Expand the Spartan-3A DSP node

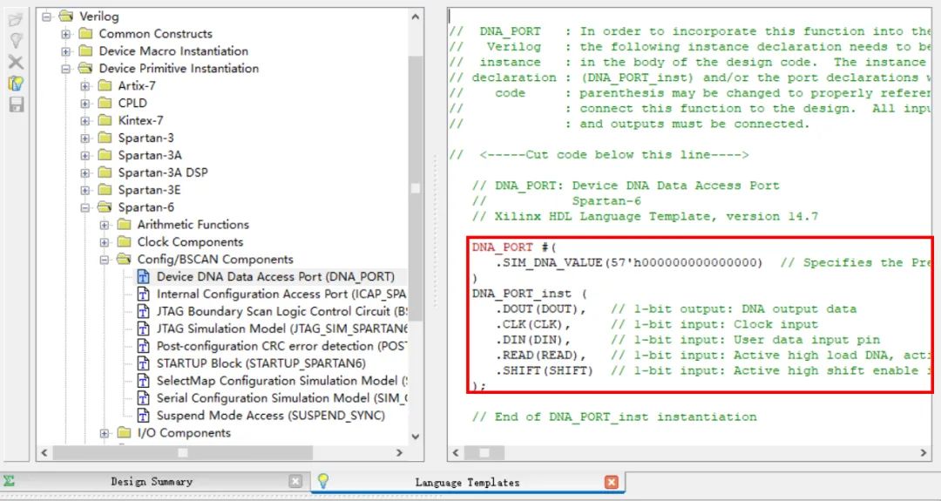click(85, 173)
